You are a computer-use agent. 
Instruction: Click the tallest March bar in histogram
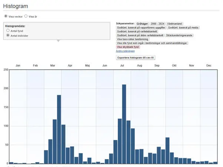tap(59, 129)
